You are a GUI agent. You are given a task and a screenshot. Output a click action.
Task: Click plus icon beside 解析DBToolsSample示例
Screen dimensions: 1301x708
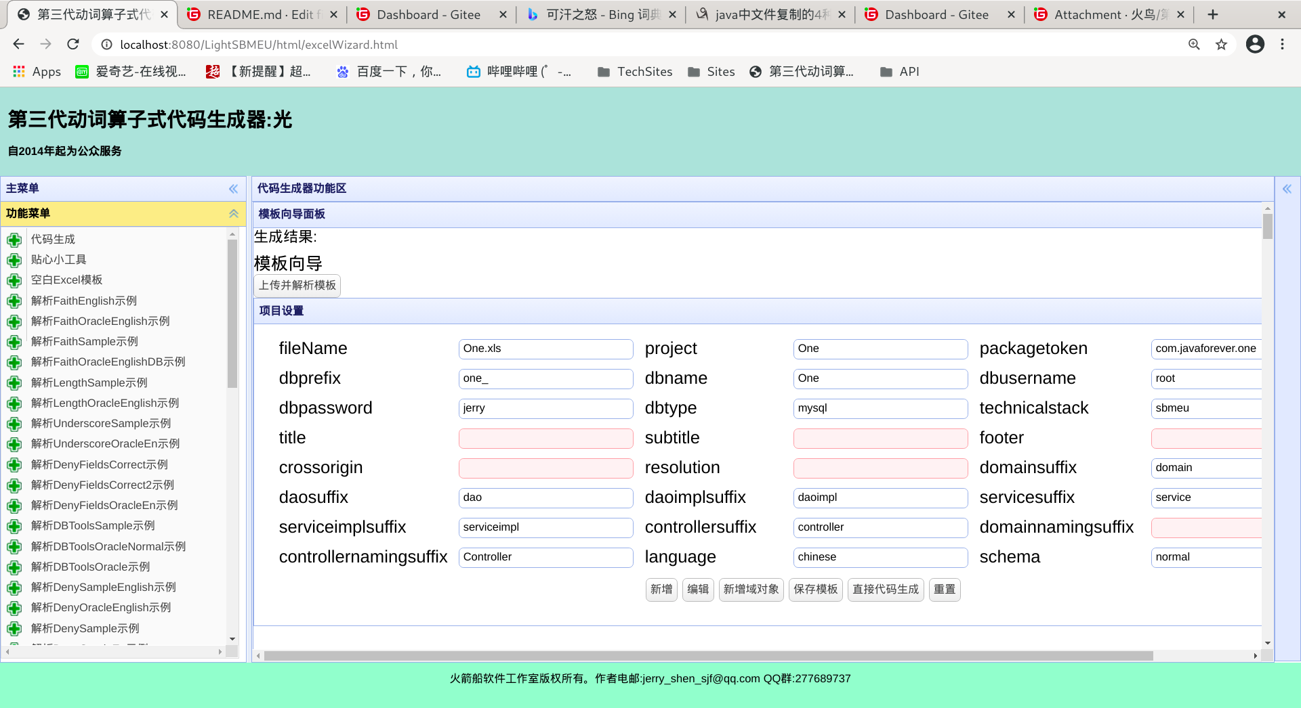(14, 526)
